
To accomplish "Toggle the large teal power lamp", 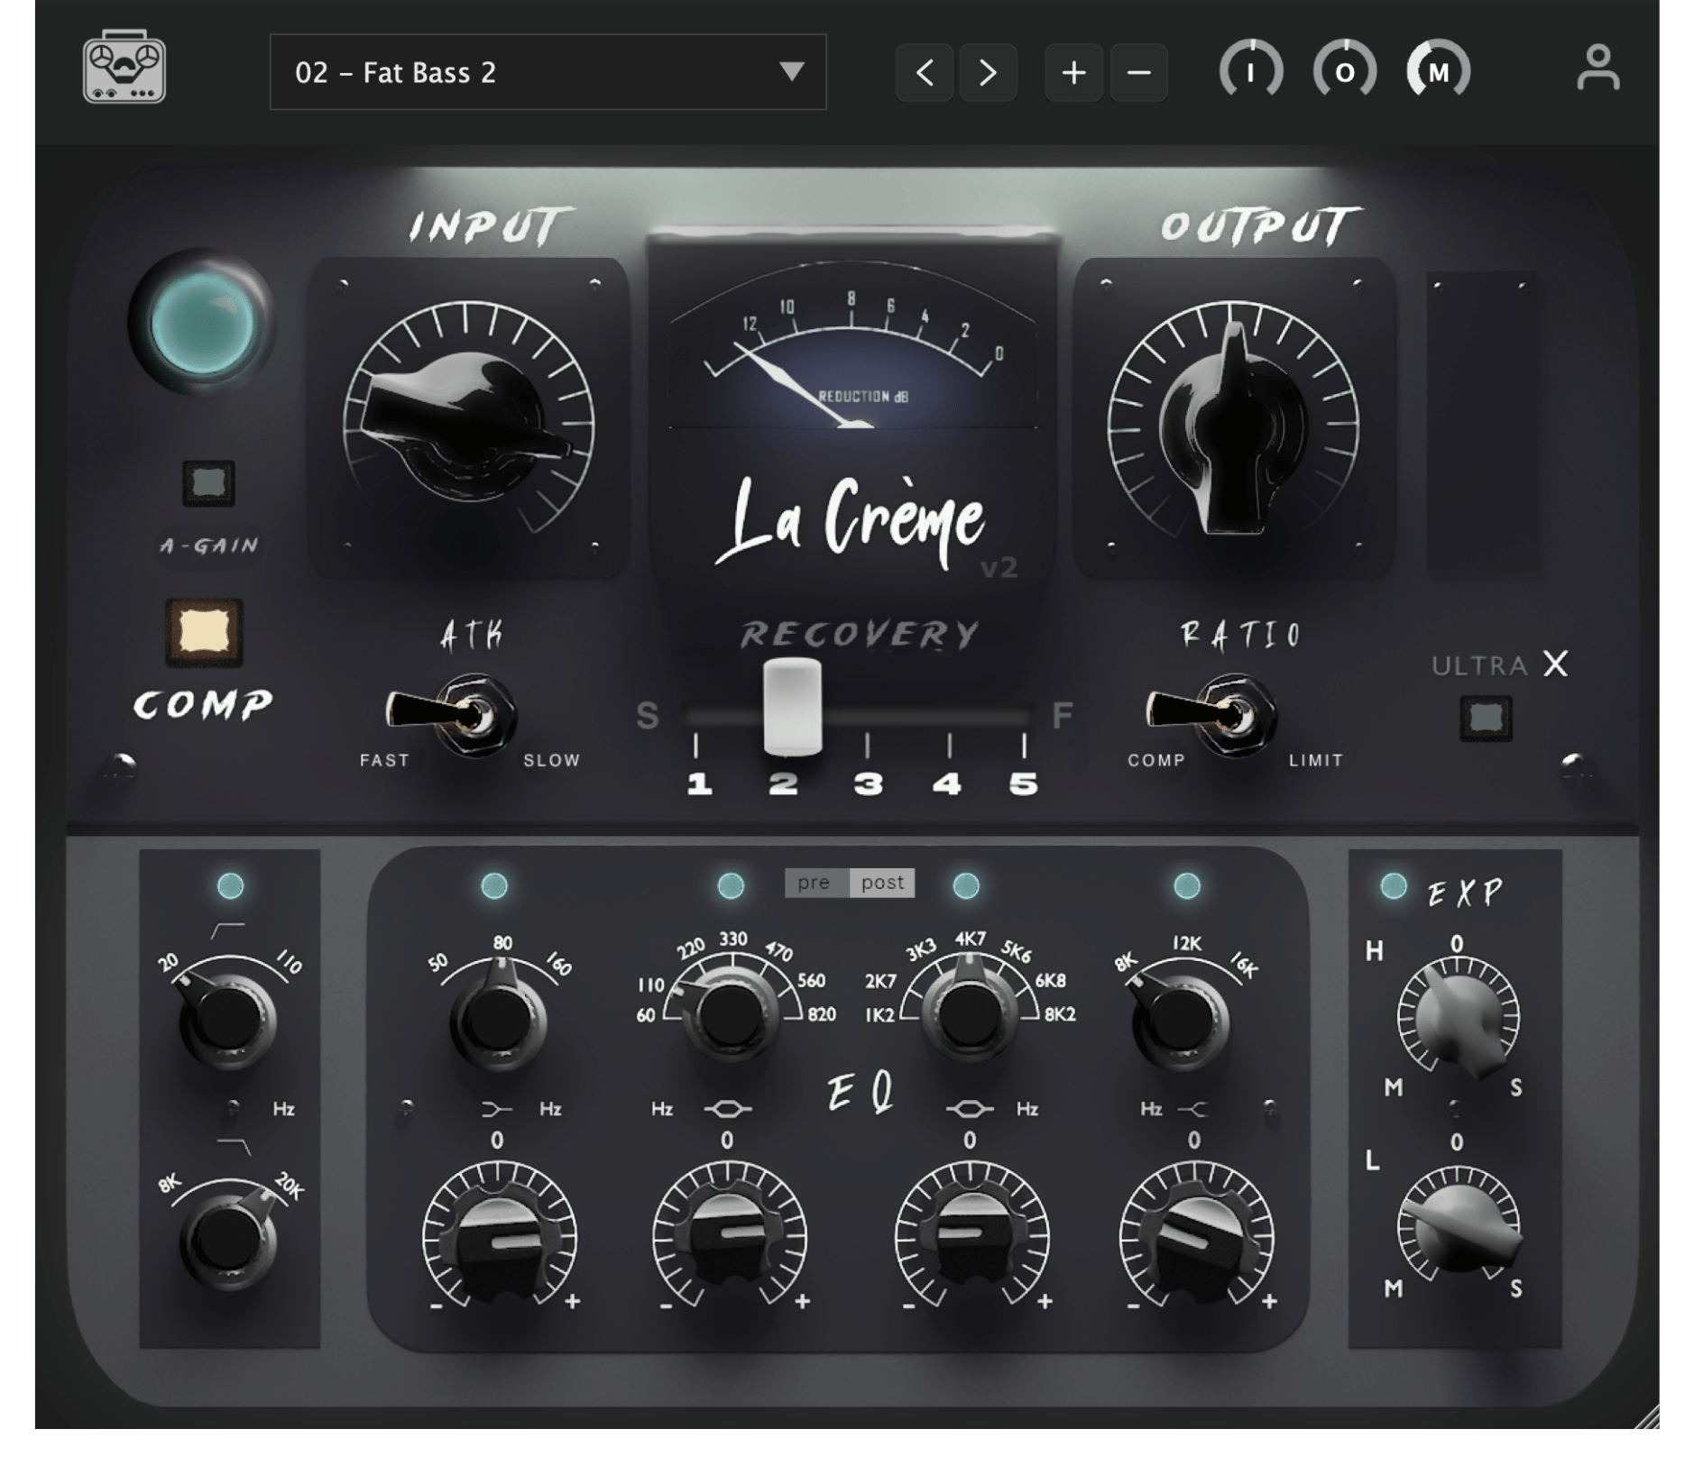I will click(202, 323).
